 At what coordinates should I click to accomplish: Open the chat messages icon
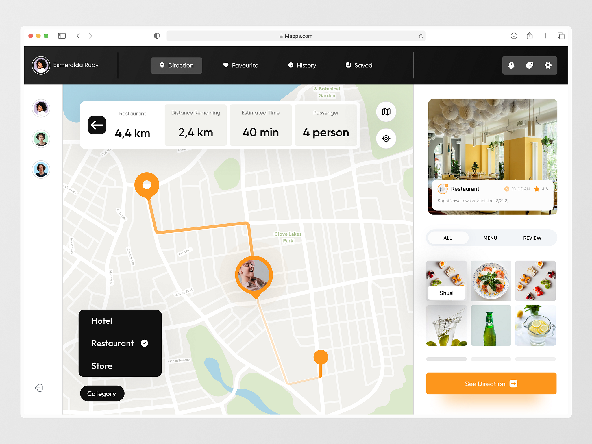[x=530, y=65]
